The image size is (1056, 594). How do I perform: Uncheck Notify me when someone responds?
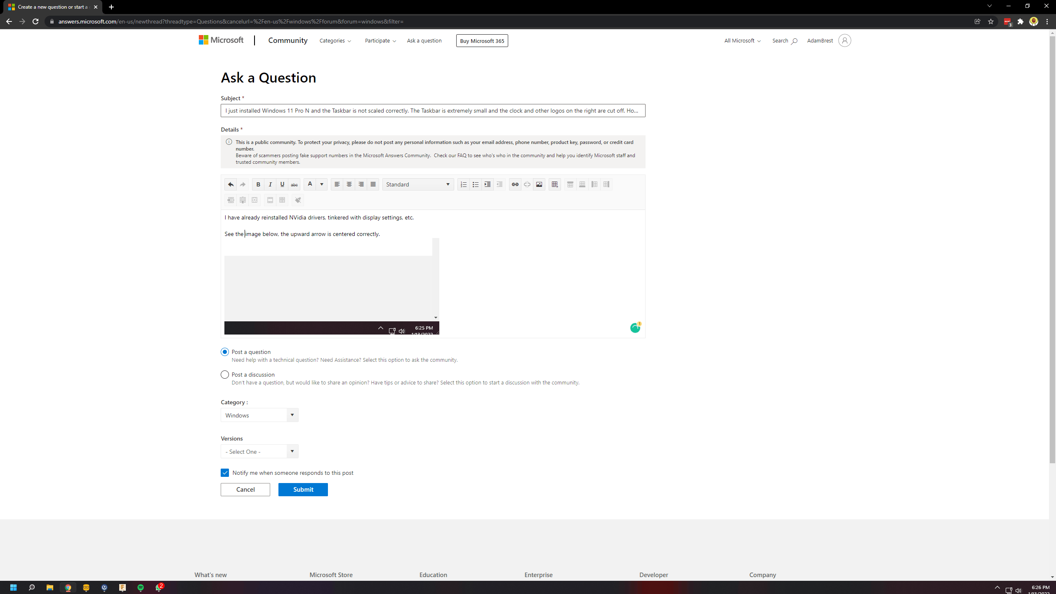click(225, 473)
